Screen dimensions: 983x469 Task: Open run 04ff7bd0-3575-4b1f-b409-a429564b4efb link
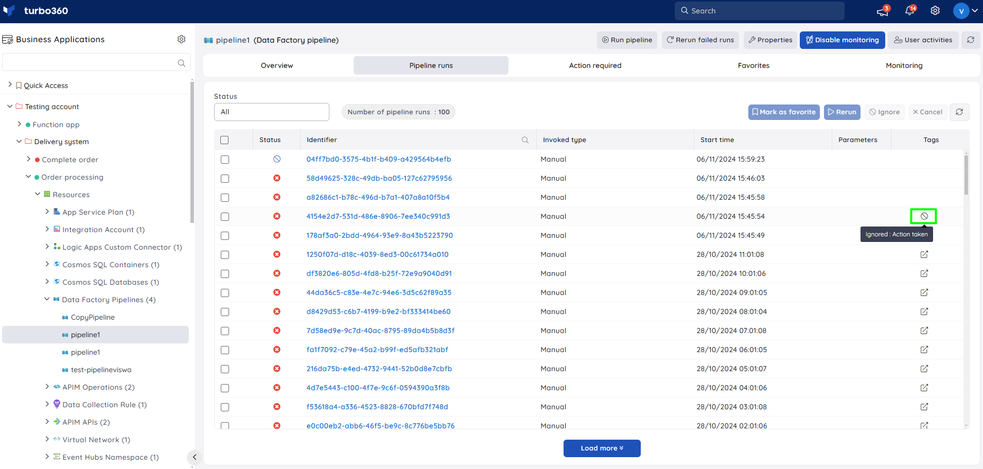click(x=378, y=159)
